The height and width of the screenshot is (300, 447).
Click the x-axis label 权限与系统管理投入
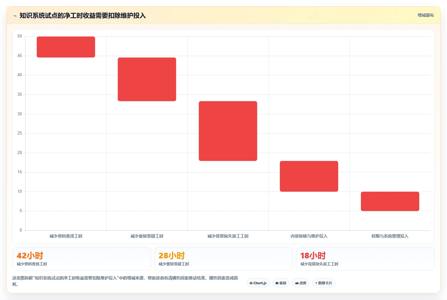(390, 236)
